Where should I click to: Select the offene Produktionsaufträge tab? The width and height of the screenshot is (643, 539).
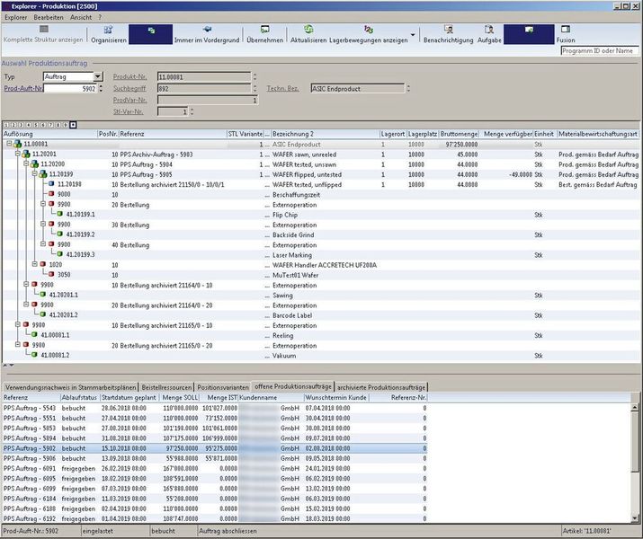293,386
